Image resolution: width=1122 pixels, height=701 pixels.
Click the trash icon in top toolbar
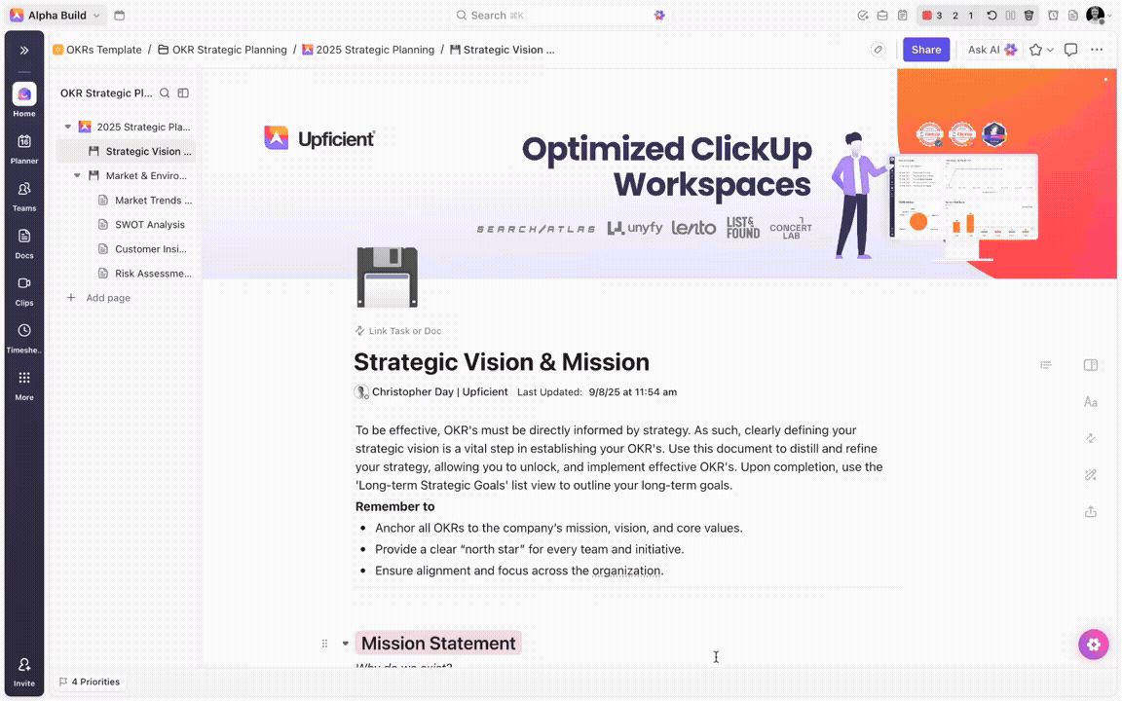[x=1028, y=16]
